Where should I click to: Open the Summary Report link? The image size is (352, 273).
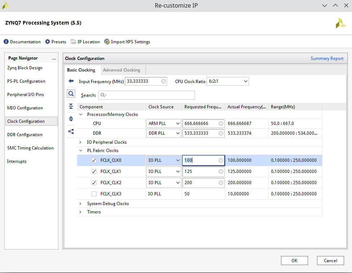327,58
